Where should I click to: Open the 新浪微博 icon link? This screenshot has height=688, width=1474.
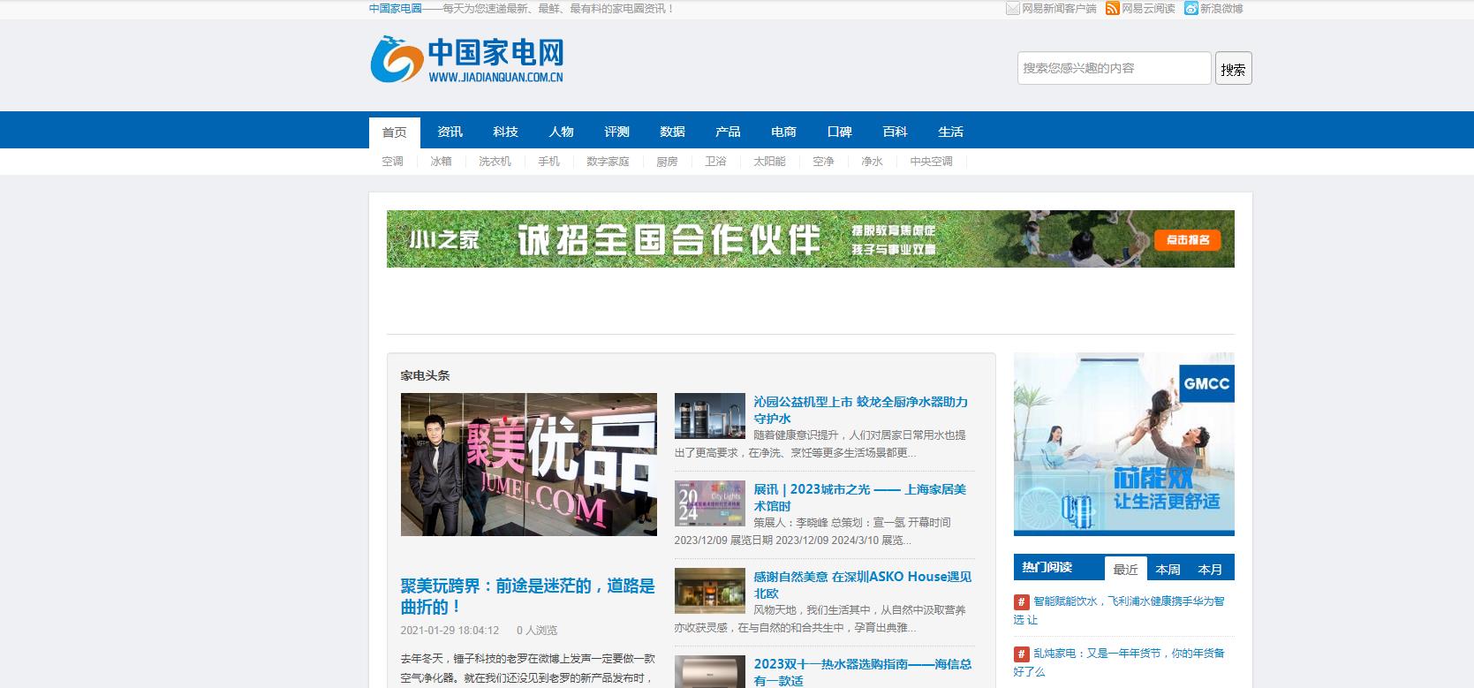pyautogui.click(x=1191, y=9)
